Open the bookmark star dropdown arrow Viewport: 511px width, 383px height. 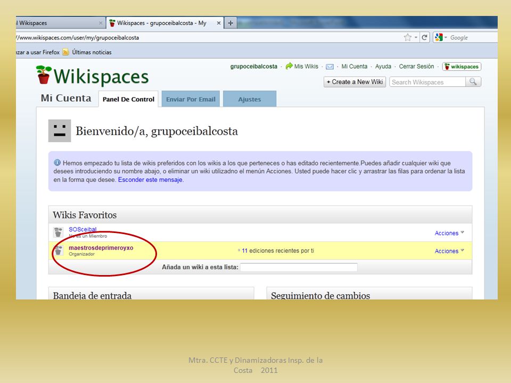(416, 37)
